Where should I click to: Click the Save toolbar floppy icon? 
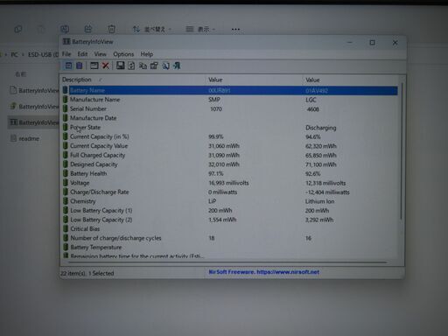click(x=121, y=66)
